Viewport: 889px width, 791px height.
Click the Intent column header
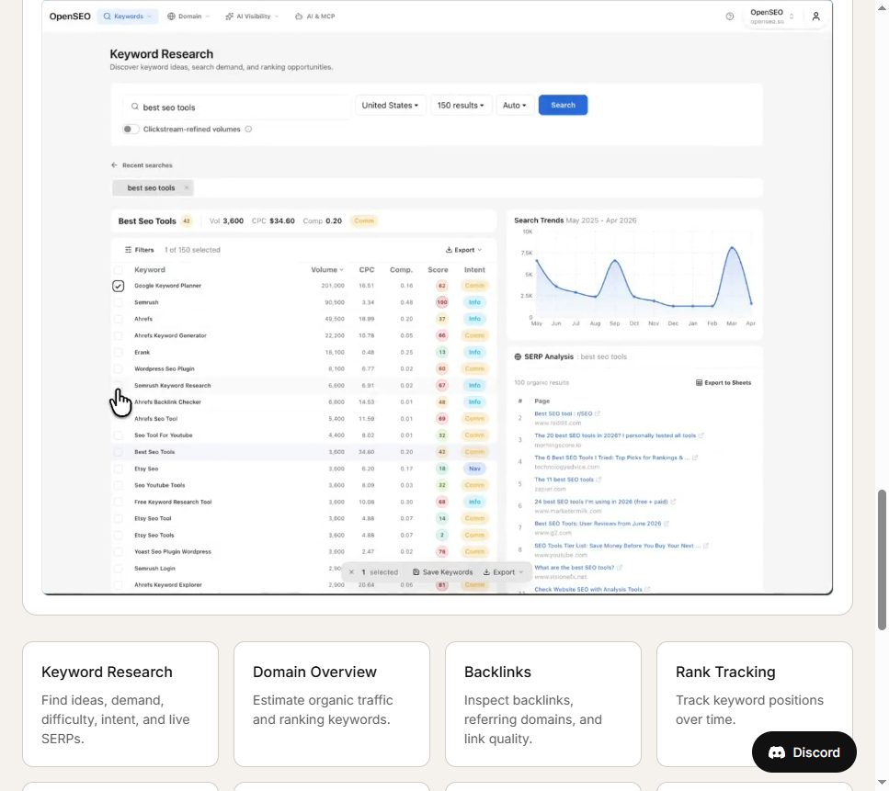point(474,270)
